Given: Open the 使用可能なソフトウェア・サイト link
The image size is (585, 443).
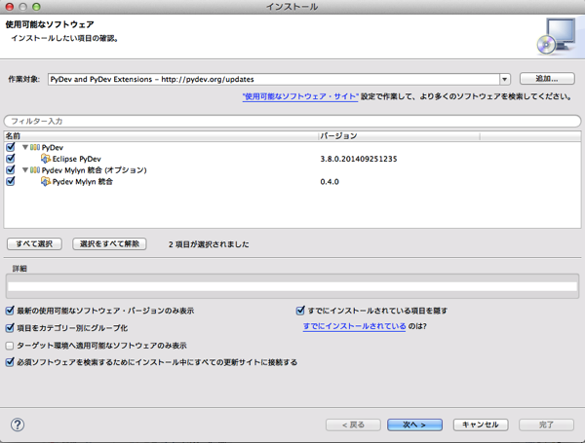Looking at the screenshot, I should 300,96.
